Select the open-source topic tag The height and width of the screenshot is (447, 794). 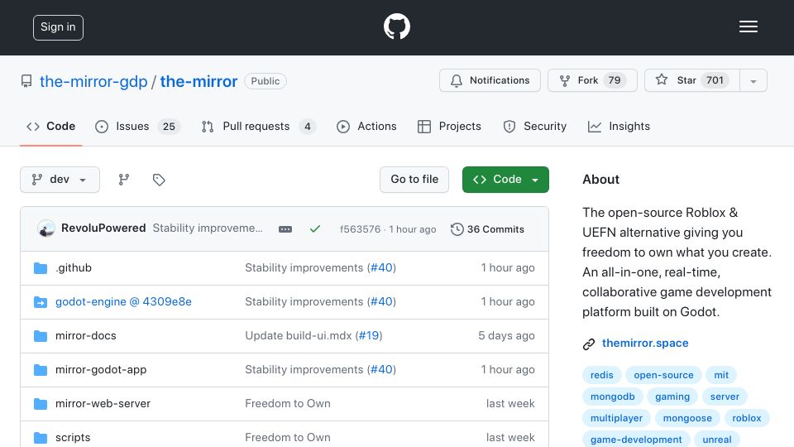[663, 375]
